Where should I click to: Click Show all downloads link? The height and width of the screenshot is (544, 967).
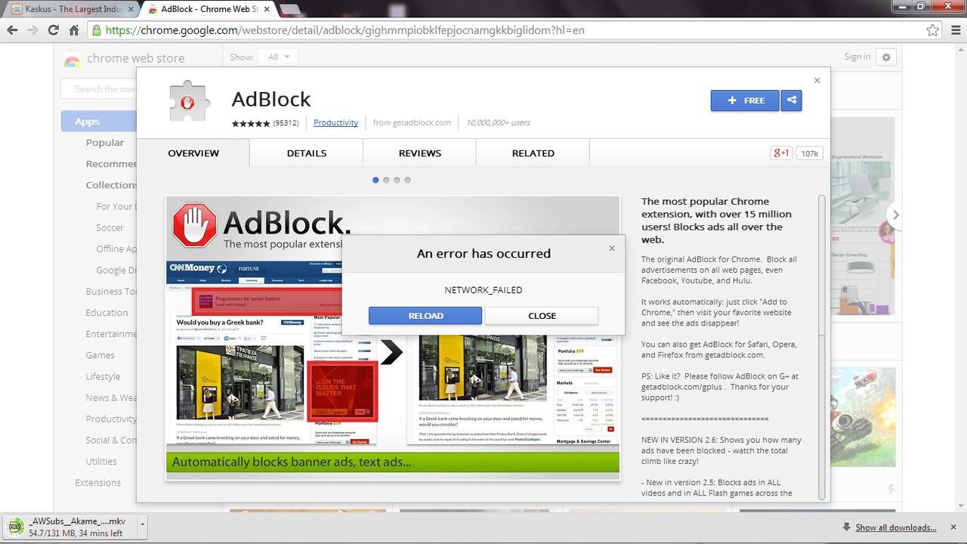[x=895, y=527]
